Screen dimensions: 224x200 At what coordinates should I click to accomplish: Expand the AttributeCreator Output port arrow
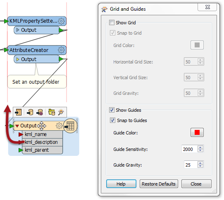[18, 59]
